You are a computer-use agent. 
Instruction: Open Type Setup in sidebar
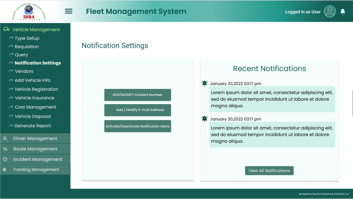click(x=27, y=38)
